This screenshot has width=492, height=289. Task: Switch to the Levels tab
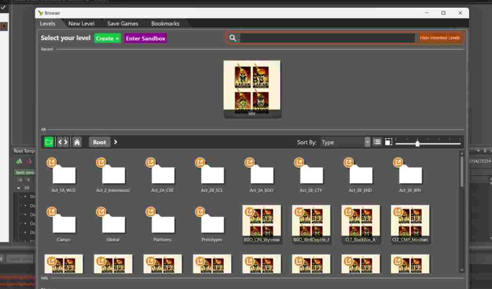tap(48, 24)
